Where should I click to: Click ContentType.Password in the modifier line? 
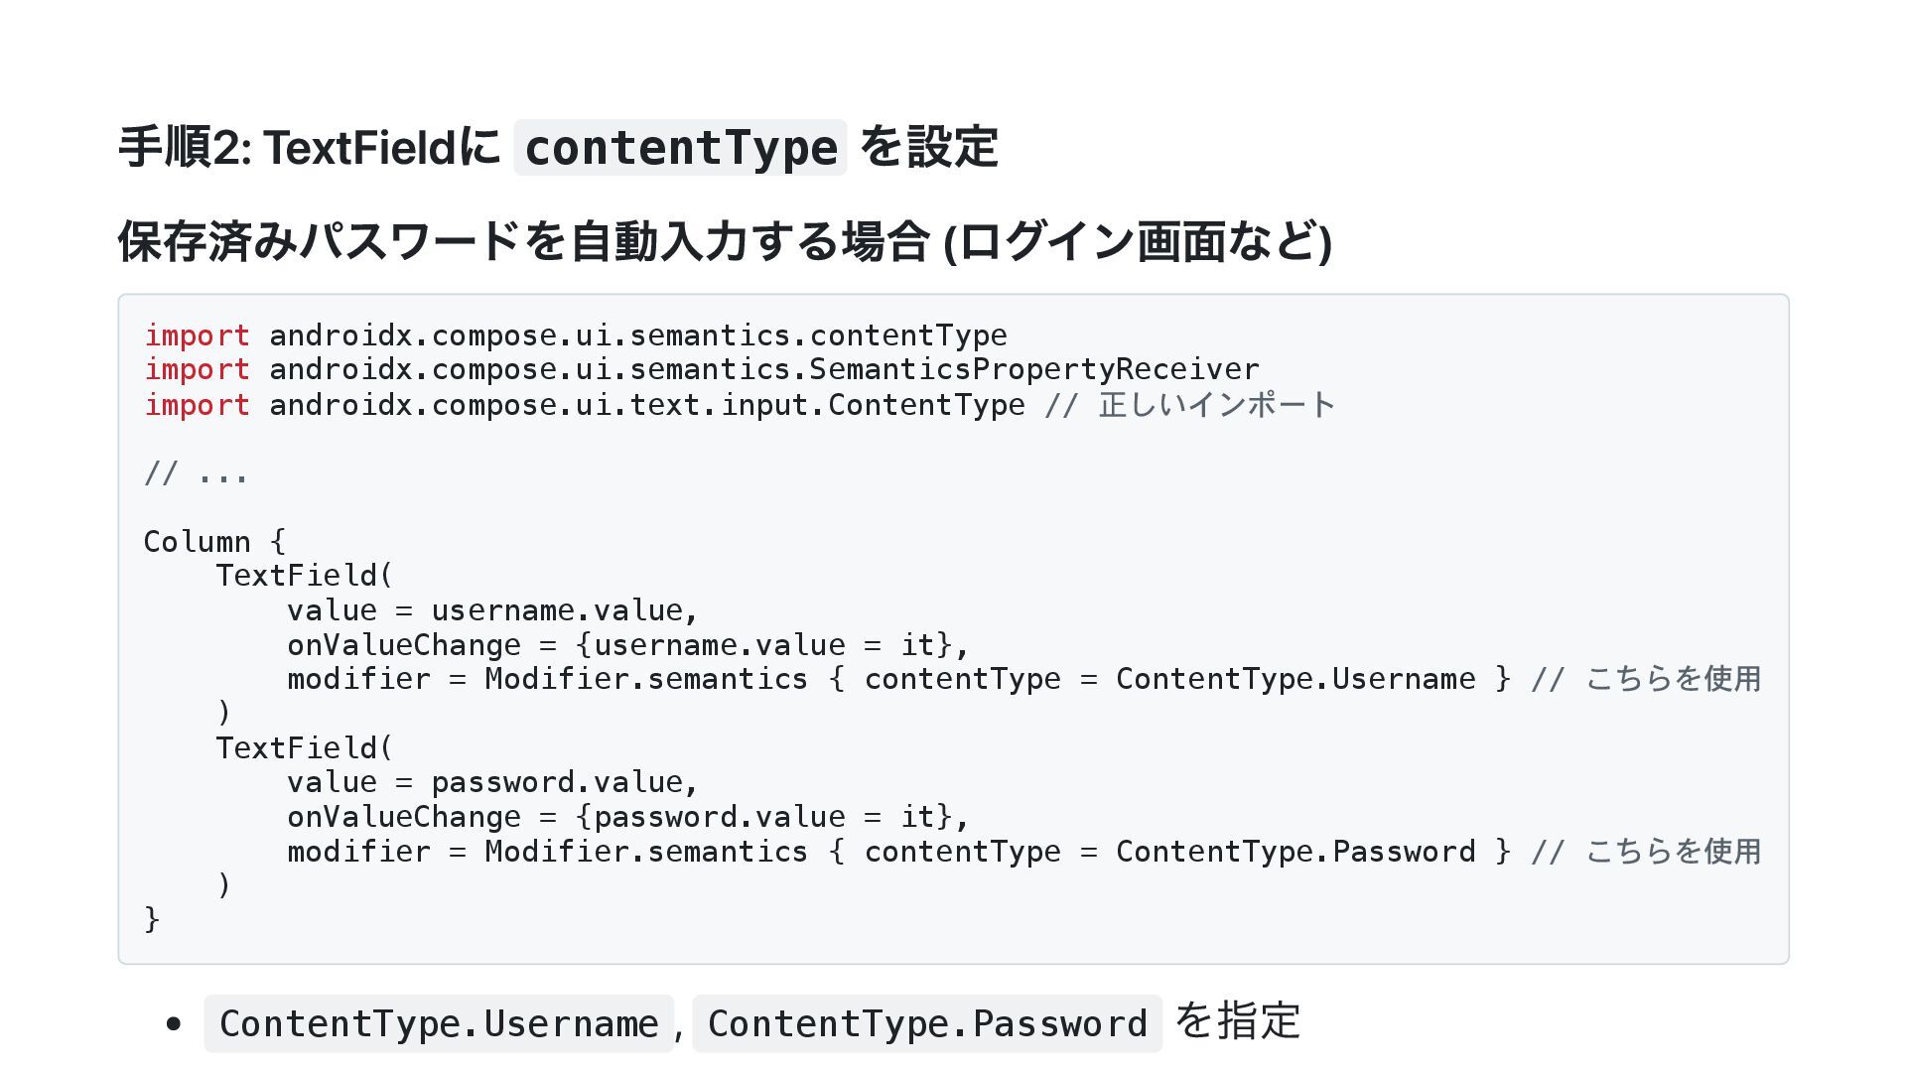pos(1294,852)
